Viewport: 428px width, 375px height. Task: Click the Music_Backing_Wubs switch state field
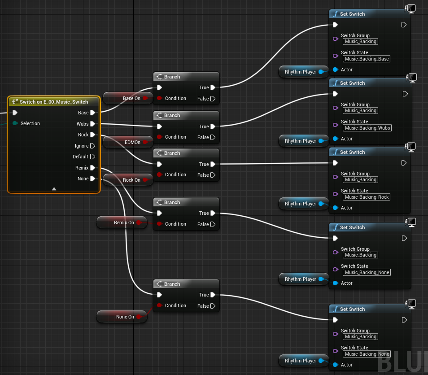click(367, 128)
